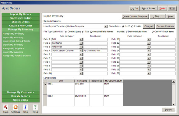Open Settings via the gear icon

(16, 107)
